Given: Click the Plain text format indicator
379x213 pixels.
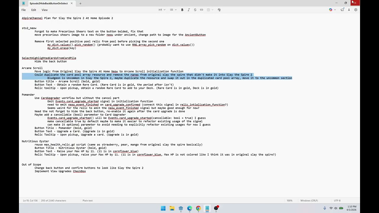Looking at the screenshot, I should [88, 201].
